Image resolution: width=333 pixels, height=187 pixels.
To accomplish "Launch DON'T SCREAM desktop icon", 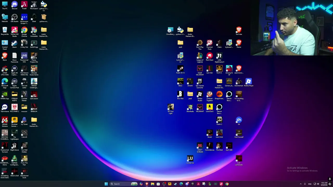I will point(200,148).
